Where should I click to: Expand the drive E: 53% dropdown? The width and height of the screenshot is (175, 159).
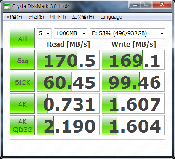coord(127,33)
